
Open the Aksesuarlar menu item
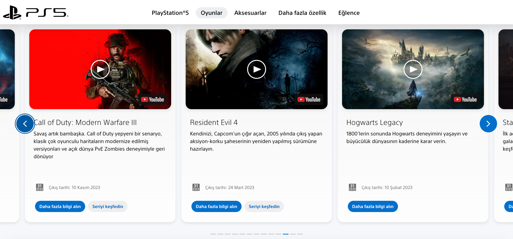250,13
